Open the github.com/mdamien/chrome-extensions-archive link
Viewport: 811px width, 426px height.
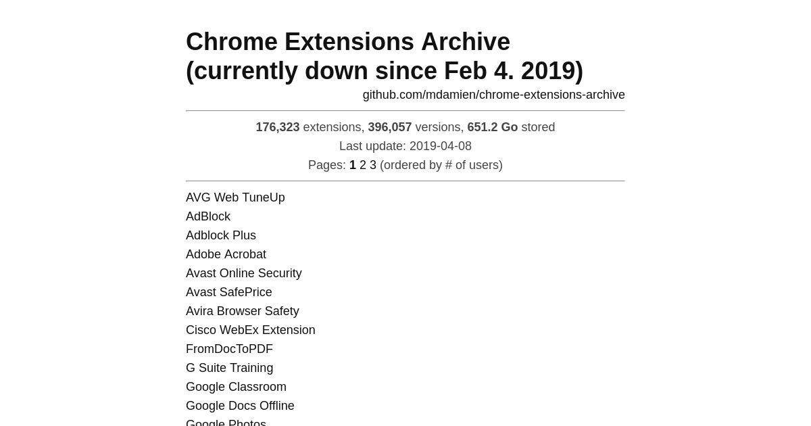[493, 95]
